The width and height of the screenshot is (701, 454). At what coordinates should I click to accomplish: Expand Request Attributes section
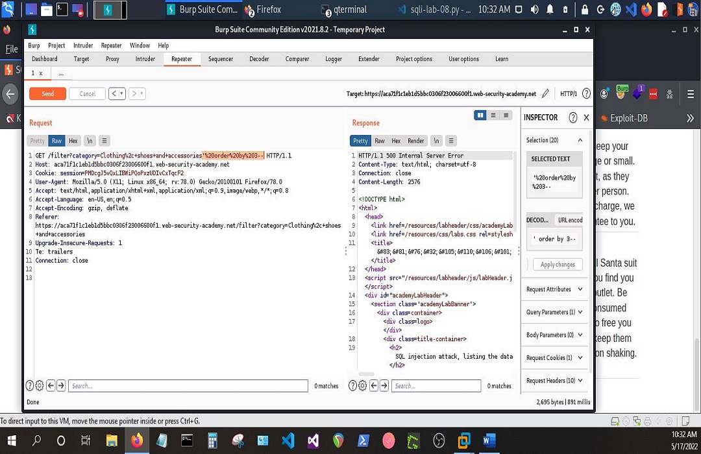point(554,289)
